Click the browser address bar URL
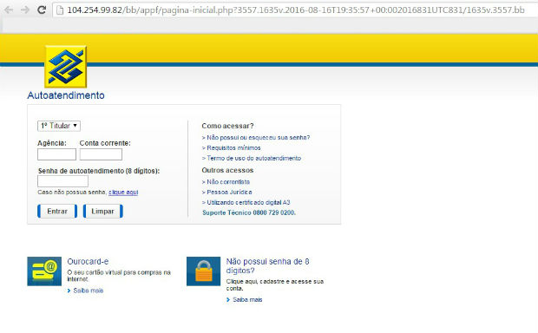 click(295, 10)
